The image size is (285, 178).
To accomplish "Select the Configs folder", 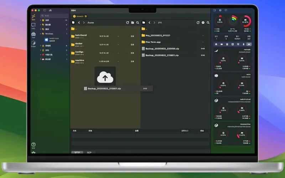I will coord(105,53).
